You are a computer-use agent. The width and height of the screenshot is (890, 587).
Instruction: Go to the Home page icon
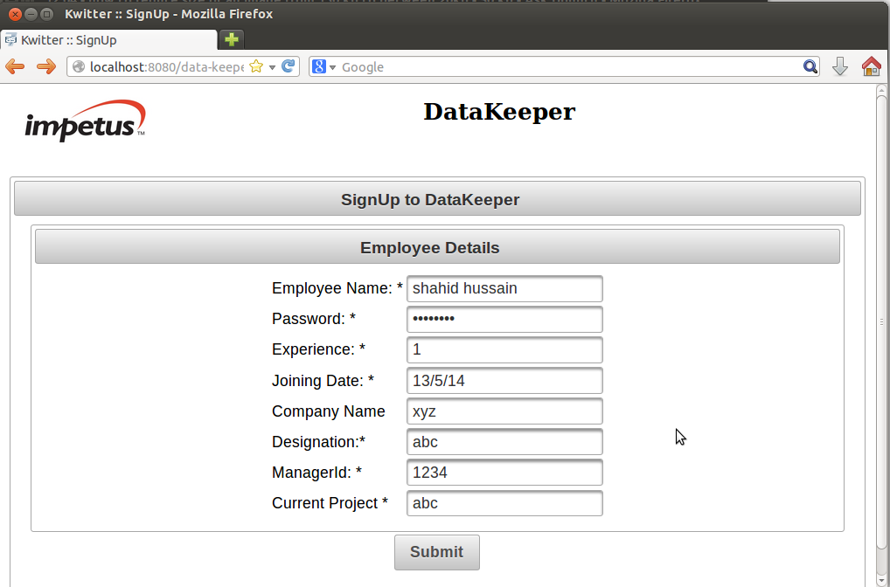point(871,67)
